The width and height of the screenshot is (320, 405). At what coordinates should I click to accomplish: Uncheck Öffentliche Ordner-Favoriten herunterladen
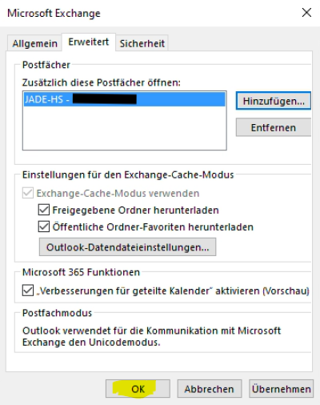[x=44, y=227]
